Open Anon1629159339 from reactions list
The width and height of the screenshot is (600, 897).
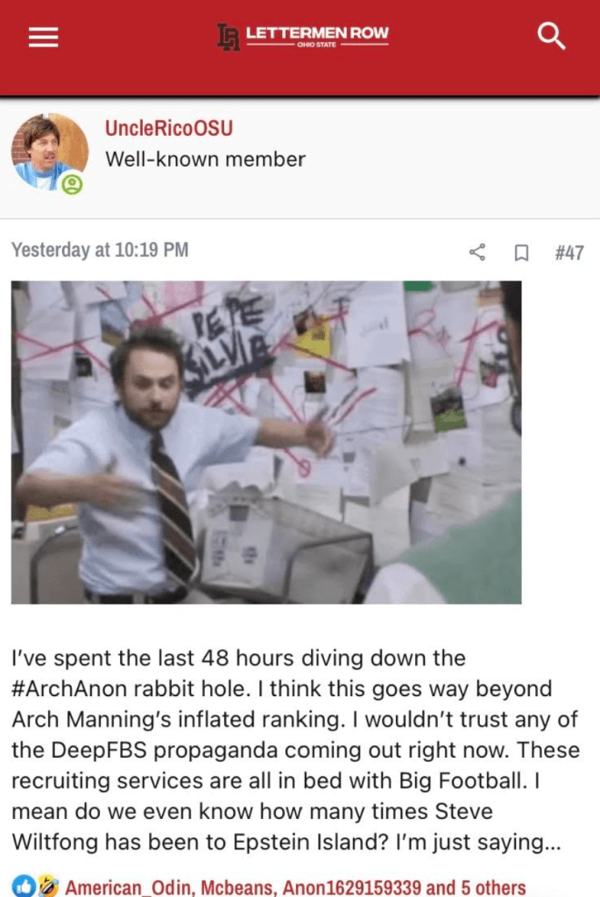[352, 887]
